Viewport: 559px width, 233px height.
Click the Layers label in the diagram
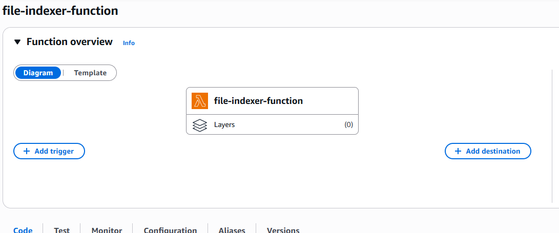click(x=224, y=124)
